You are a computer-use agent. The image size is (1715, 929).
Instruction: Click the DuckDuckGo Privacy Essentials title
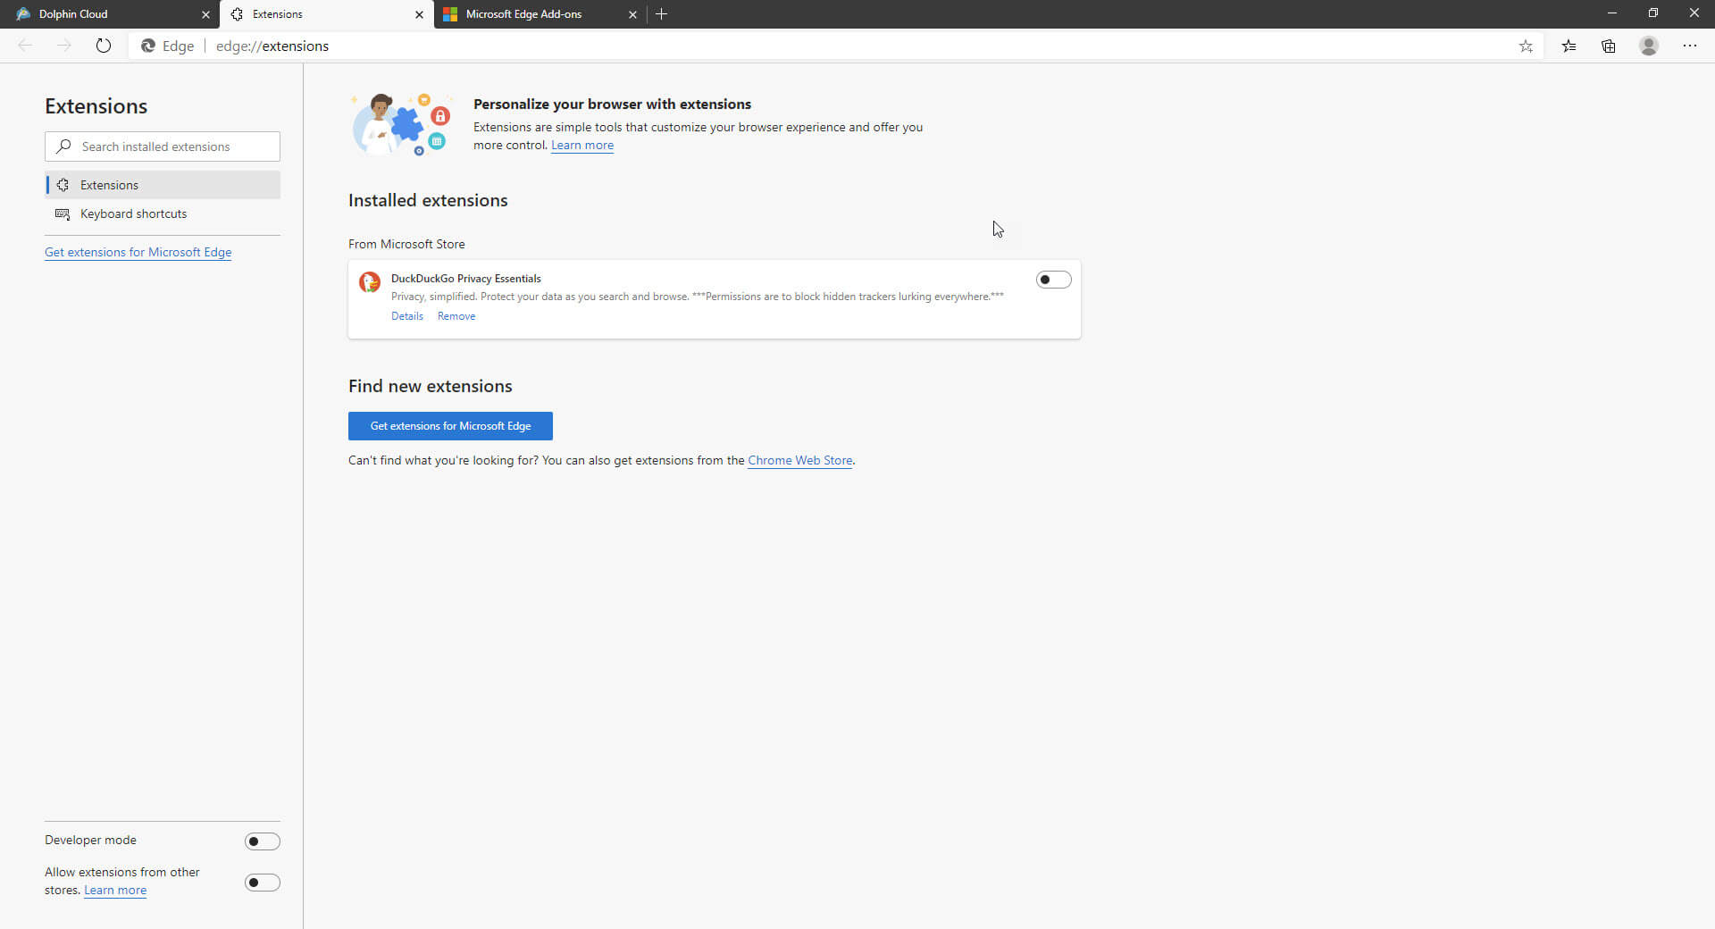(466, 279)
